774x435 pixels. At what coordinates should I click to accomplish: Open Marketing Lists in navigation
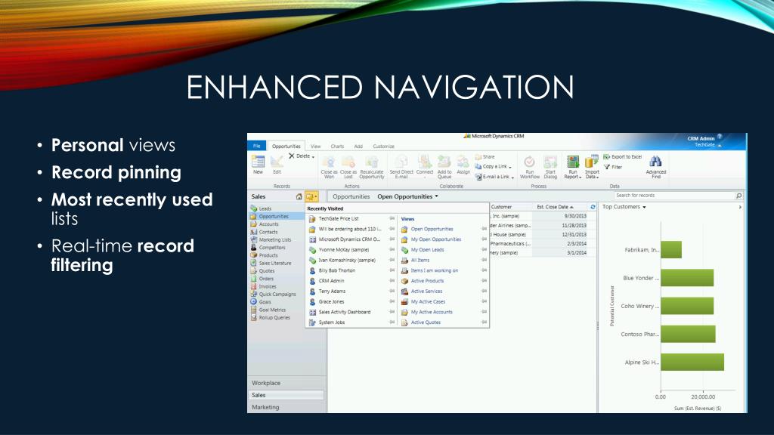pyautogui.click(x=271, y=239)
